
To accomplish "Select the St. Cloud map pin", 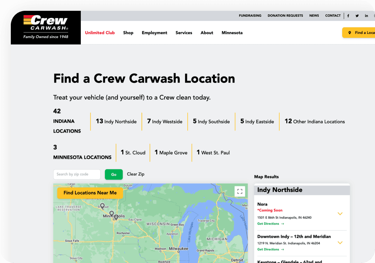I will [x=102, y=206].
